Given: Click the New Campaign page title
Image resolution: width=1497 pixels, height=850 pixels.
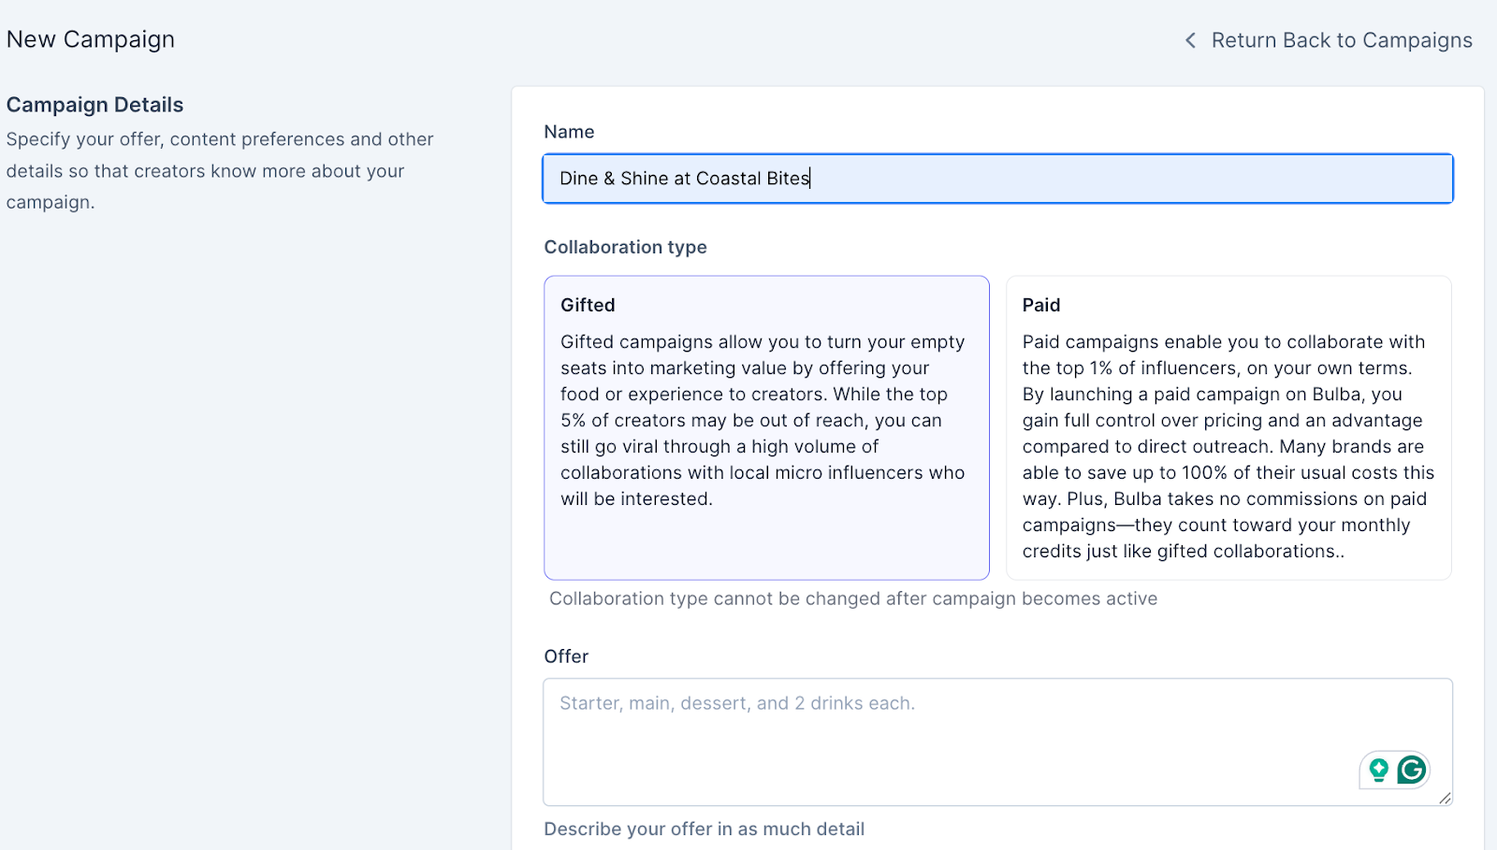Looking at the screenshot, I should (91, 39).
